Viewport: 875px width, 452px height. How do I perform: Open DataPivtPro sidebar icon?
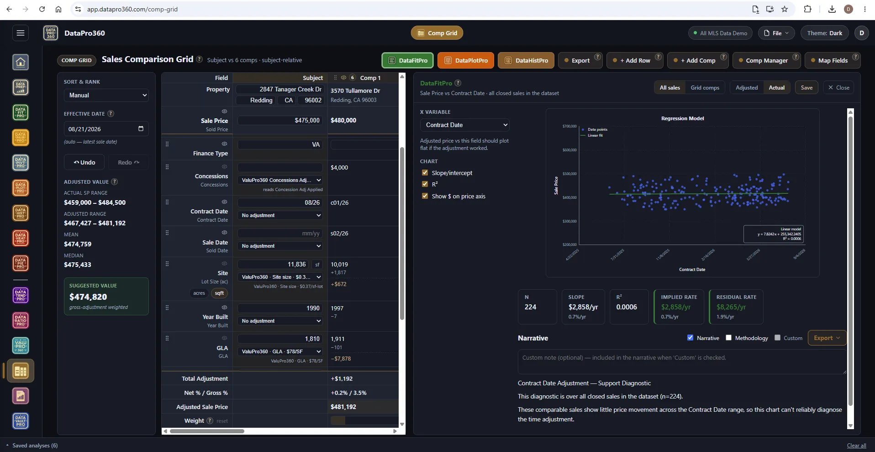21,163
